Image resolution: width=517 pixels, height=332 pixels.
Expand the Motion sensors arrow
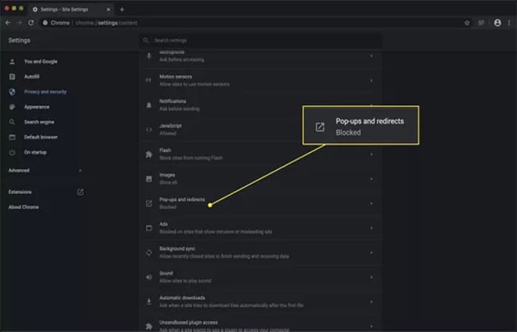pos(372,80)
